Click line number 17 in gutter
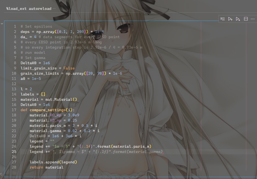 (14, 110)
